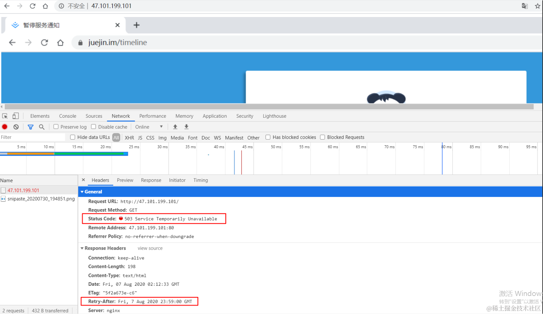Click the page horizontal scrollbar

click(269, 106)
